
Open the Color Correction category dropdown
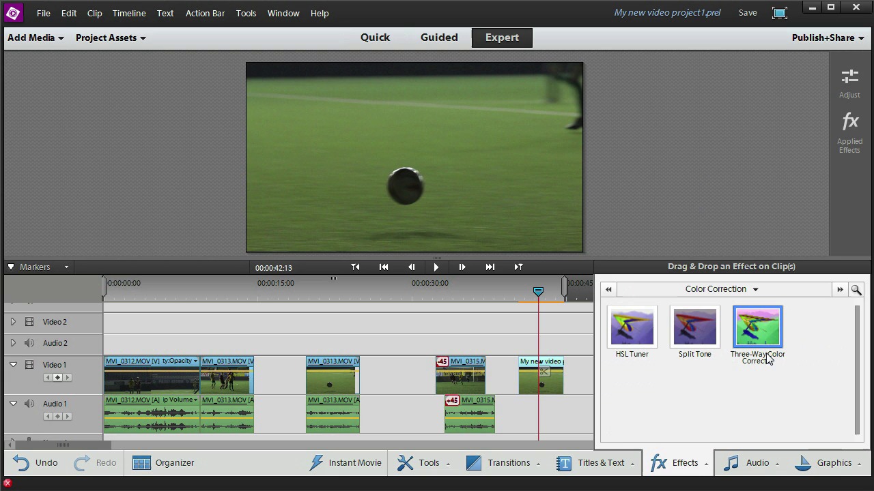pos(721,289)
